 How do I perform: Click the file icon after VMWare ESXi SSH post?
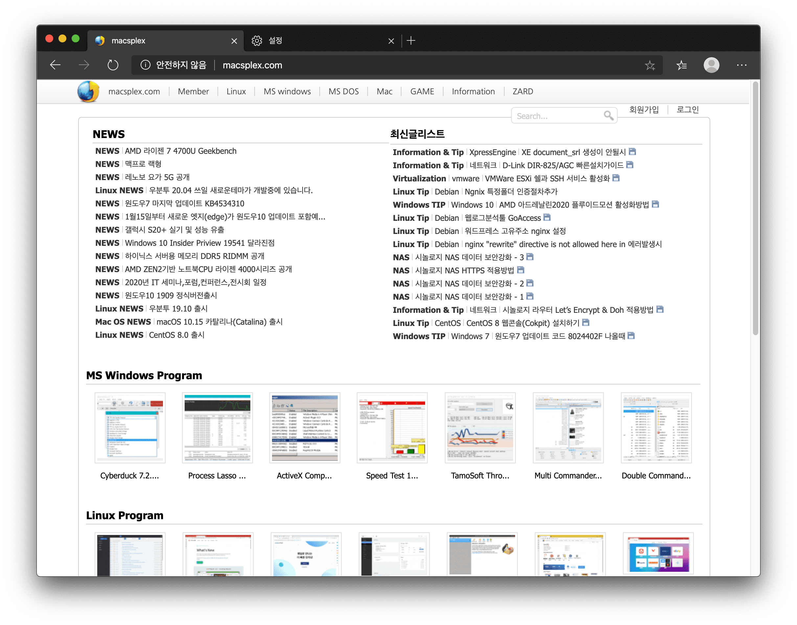616,178
